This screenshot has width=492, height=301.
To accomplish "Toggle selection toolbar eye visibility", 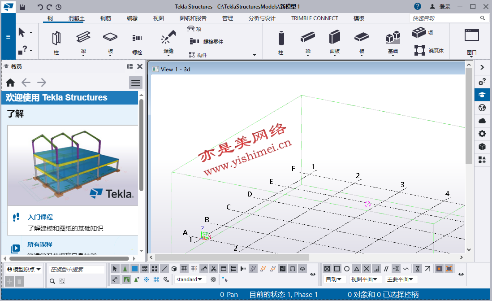I will [x=313, y=274].
